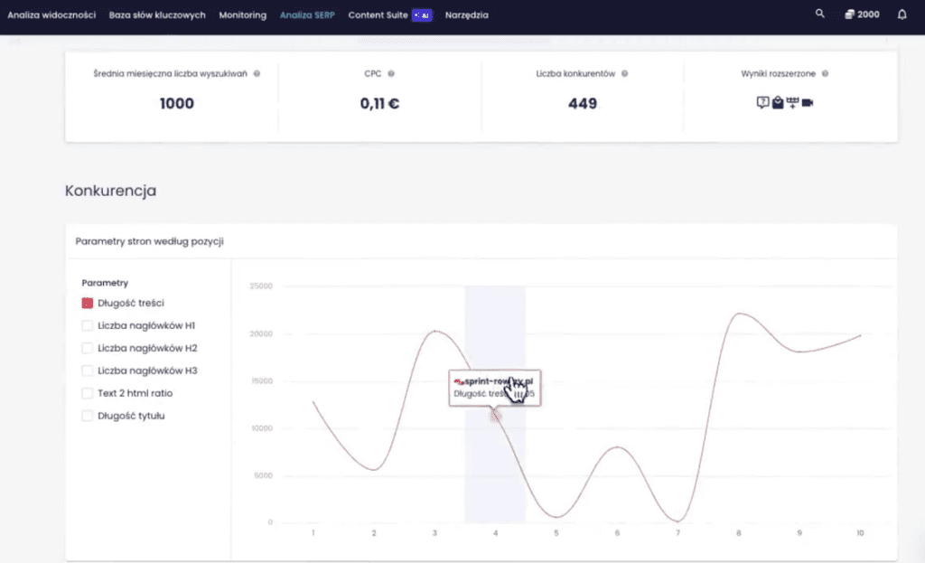Click info icon beside Średnia miesięczna liczba wyszukiwań

(257, 74)
